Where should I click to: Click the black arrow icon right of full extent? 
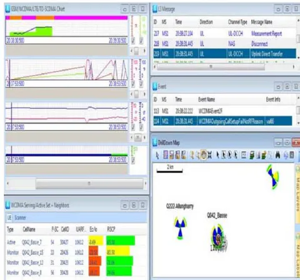217,155
